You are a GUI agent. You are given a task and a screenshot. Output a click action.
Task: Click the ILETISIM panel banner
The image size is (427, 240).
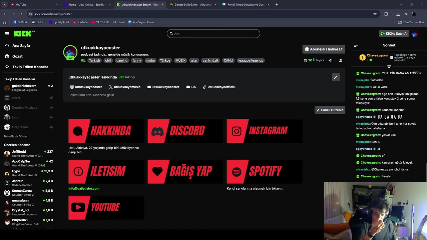point(106,171)
